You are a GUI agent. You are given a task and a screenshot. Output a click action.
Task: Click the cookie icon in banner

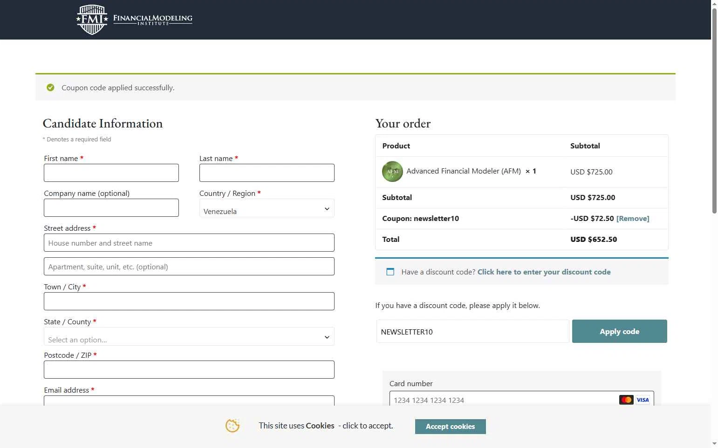click(232, 425)
